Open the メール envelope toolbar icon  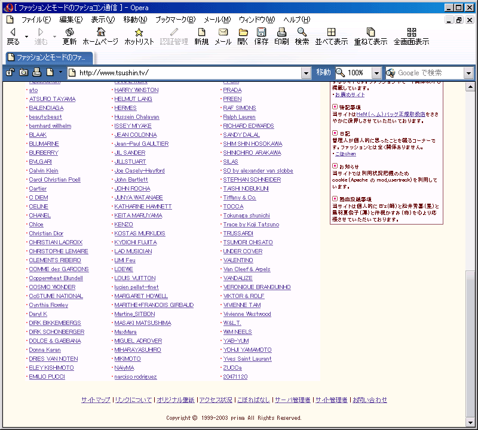[x=223, y=36]
